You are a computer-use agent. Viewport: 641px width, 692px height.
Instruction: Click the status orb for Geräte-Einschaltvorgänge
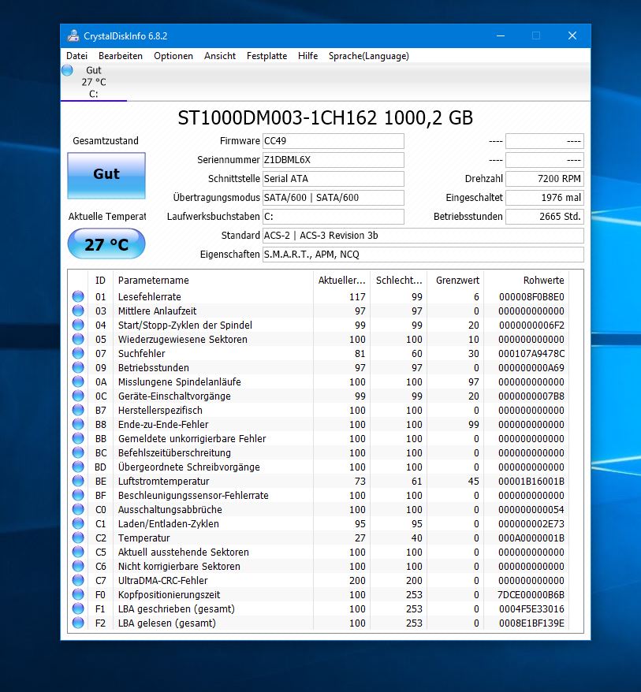click(78, 396)
